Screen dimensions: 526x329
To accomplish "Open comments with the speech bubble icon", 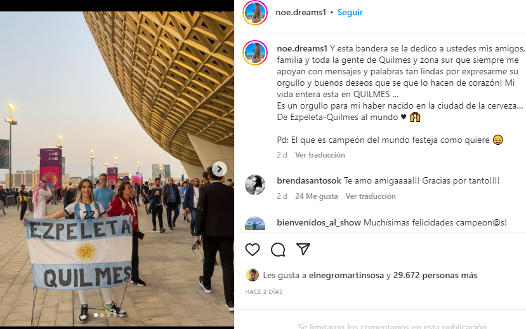I will 278,250.
